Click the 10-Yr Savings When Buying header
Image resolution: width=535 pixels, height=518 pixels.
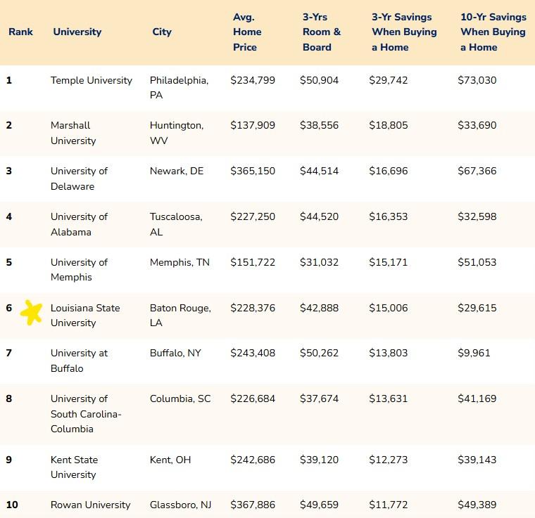coord(493,32)
